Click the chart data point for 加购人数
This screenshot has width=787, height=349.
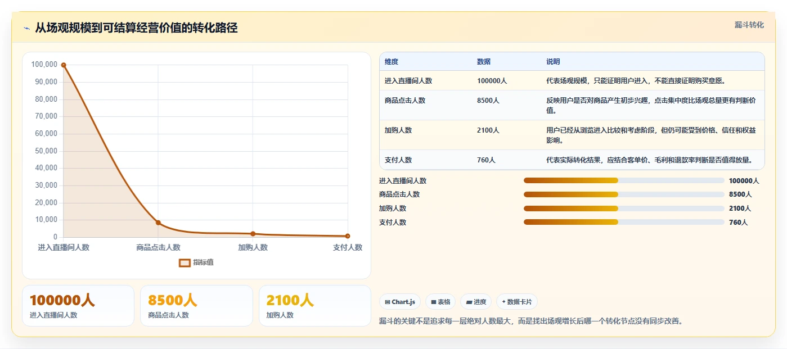[253, 234]
